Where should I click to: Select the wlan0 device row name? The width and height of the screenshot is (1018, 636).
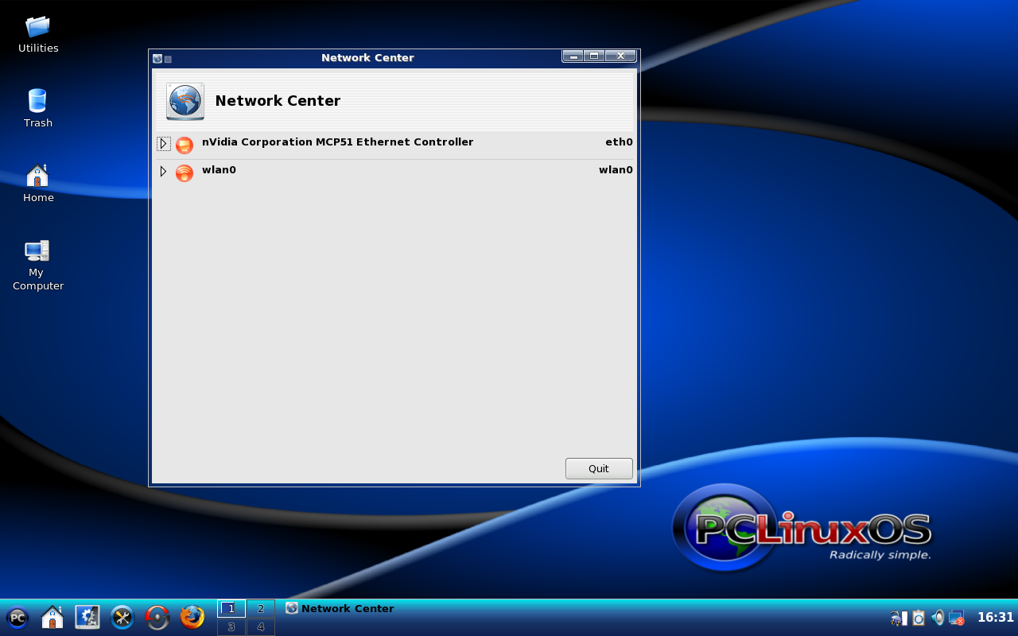click(219, 170)
